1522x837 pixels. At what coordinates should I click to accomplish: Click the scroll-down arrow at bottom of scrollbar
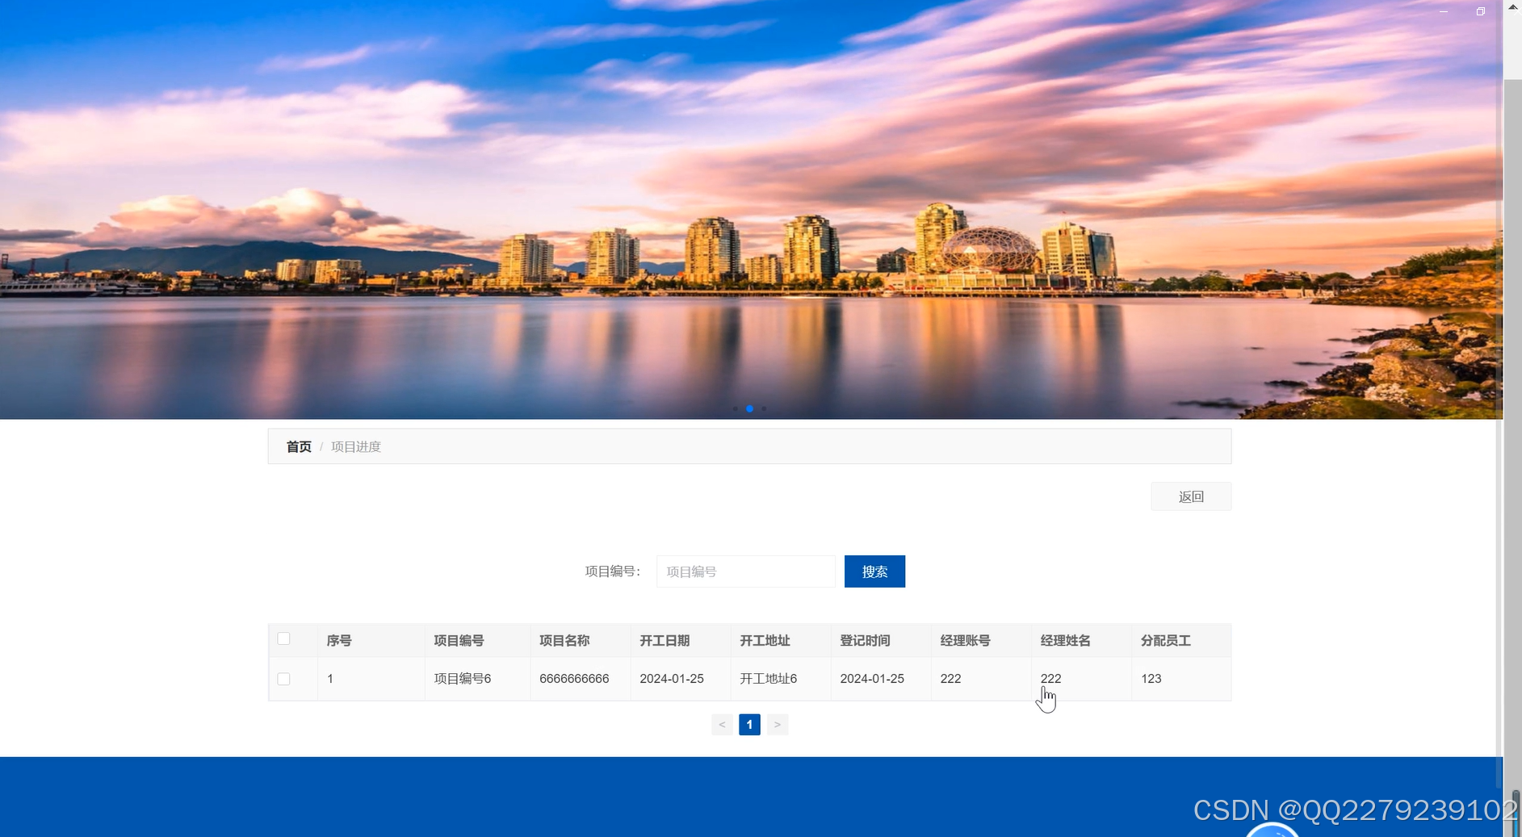point(1513,831)
